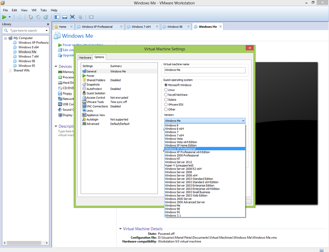Click the Edit virtual machine settings link
This screenshot has width=329, height=252.
click(x=66, y=50)
